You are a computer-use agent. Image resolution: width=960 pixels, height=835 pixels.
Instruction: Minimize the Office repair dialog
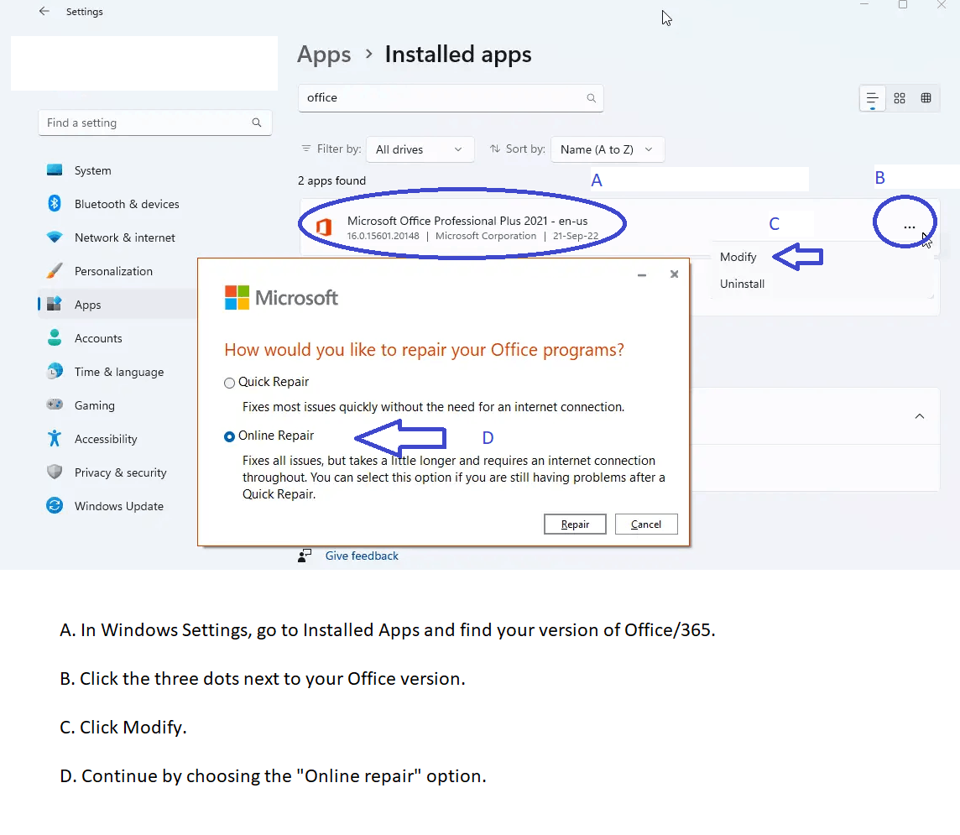coord(642,275)
